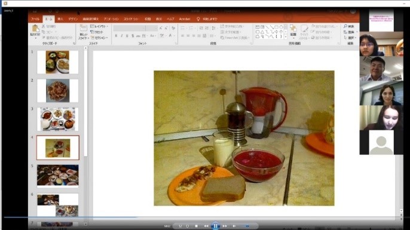Click the Find magnifier icon

point(345,26)
